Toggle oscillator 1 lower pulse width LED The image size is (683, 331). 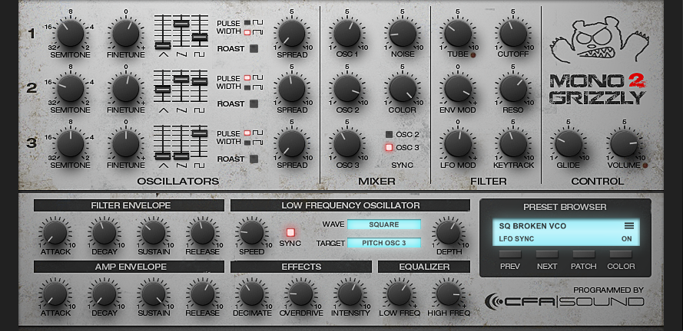[x=247, y=31]
